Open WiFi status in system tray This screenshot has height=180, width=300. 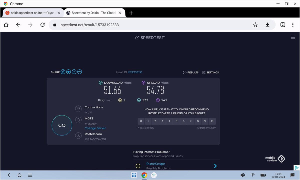point(253,175)
